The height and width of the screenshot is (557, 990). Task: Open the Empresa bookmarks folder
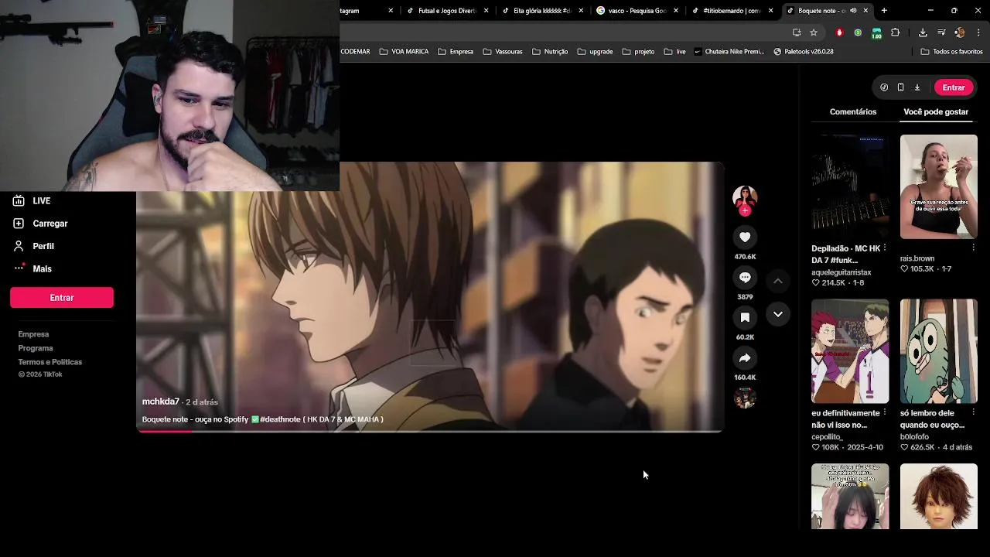[456, 52]
